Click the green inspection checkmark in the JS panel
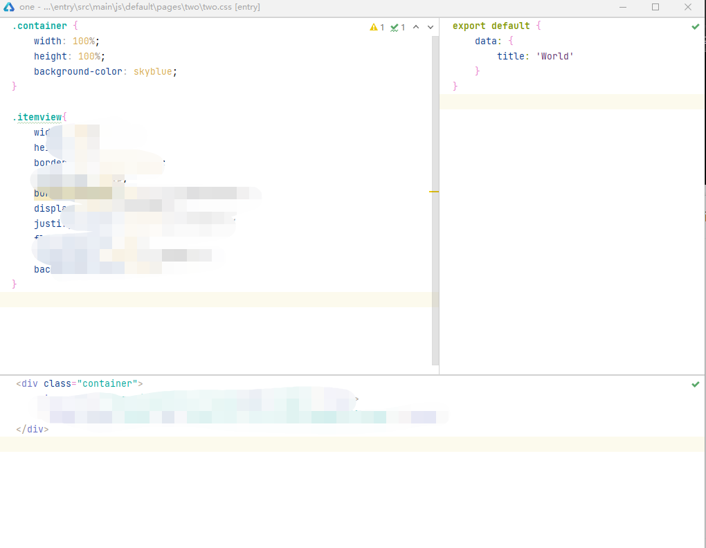Screen dimensions: 706x548 [695, 26]
